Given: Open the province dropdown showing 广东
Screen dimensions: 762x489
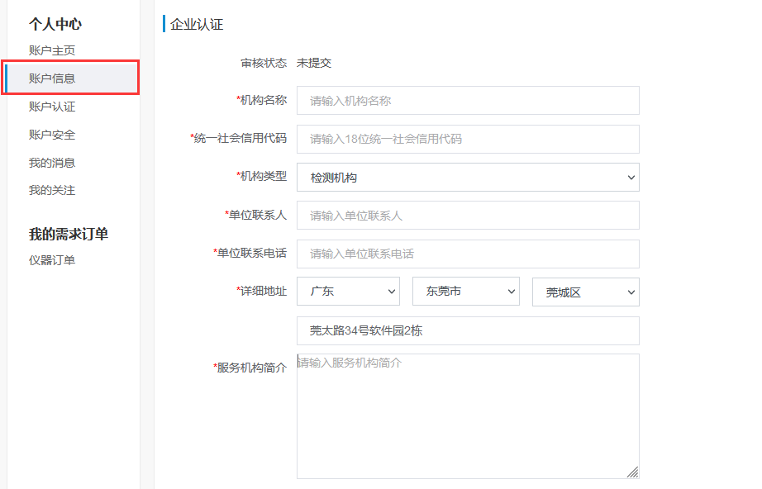Looking at the screenshot, I should point(348,292).
